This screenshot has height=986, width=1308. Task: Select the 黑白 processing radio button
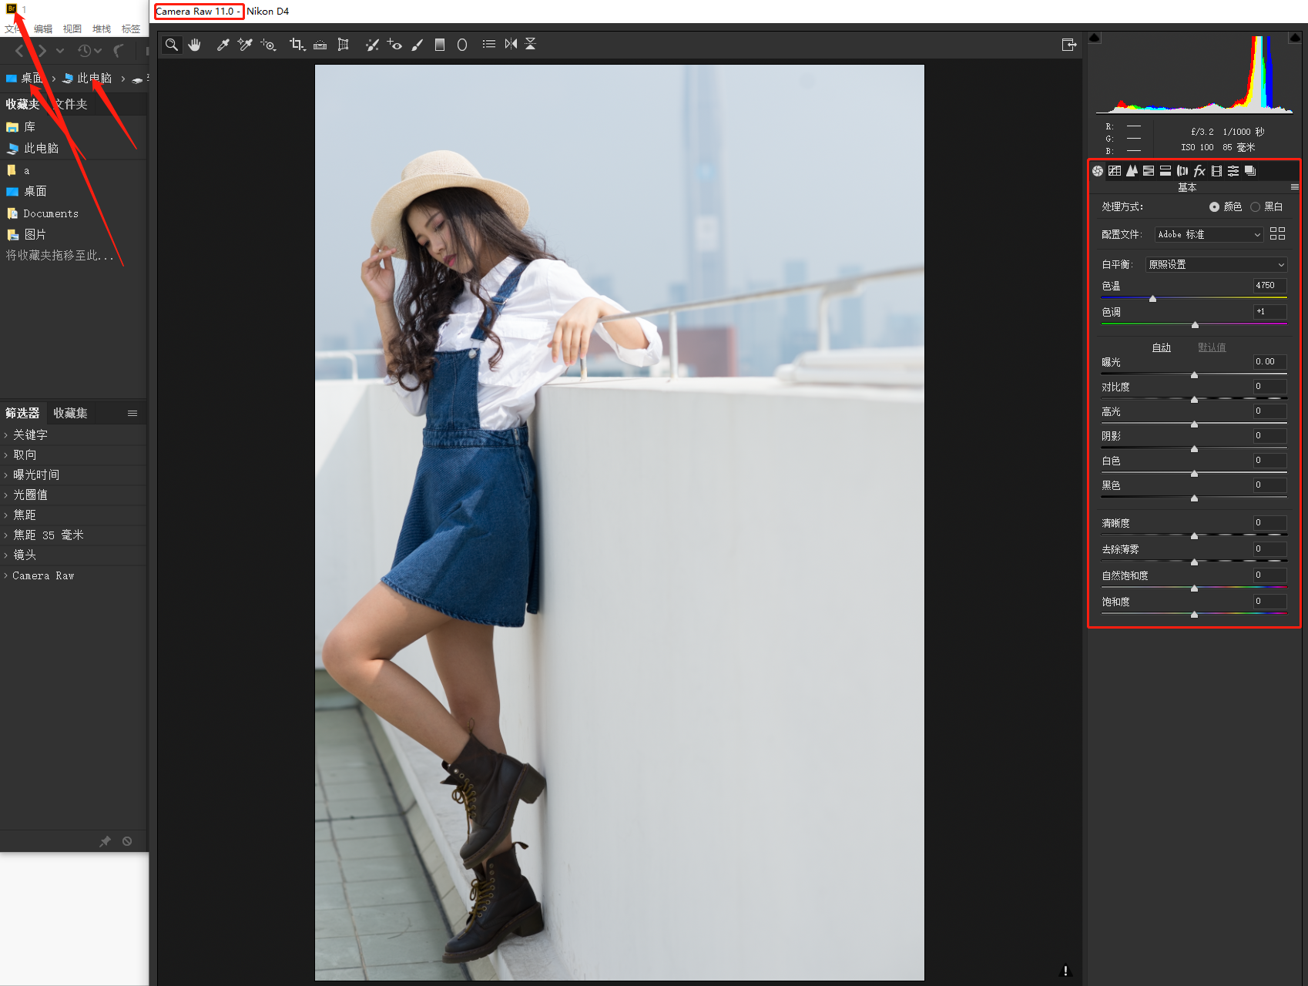1255,207
